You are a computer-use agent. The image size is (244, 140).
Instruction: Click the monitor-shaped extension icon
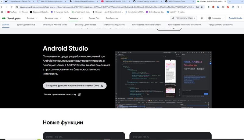coord(223,7)
